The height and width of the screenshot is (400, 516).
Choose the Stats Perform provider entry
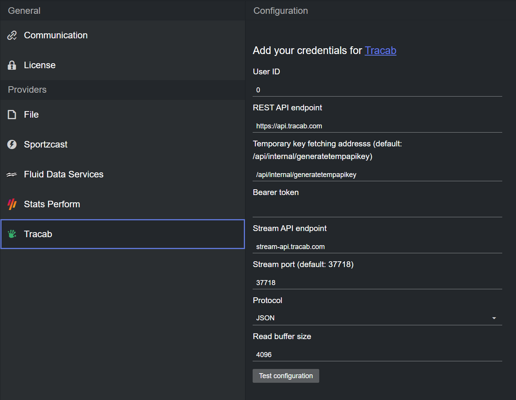click(x=52, y=204)
